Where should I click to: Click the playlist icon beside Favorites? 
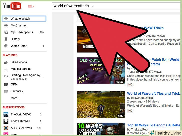6,91
